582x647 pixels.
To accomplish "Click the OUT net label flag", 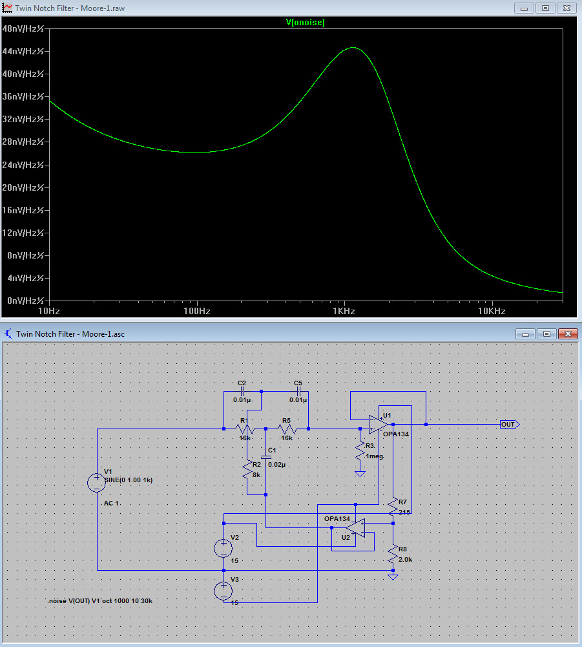I will (x=510, y=424).
